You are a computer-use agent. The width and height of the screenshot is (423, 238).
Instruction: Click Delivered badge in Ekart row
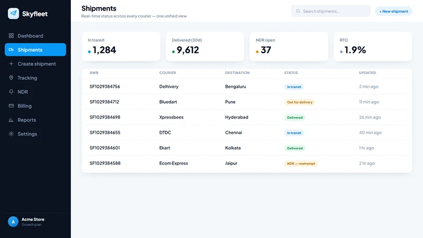tap(295, 148)
